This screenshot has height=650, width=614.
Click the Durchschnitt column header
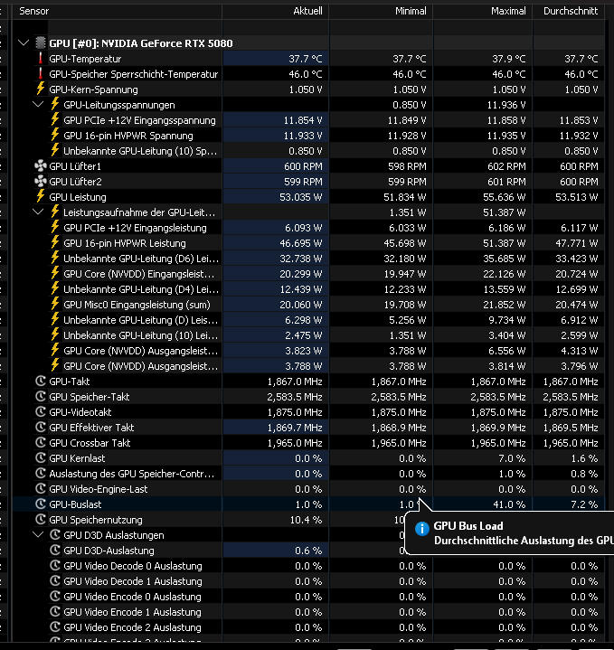(569, 11)
